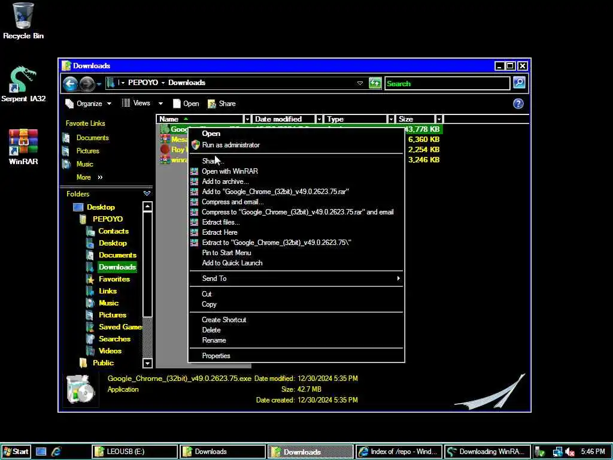Click the 3,246 KB size cell
The height and width of the screenshot is (460, 613).
424,160
